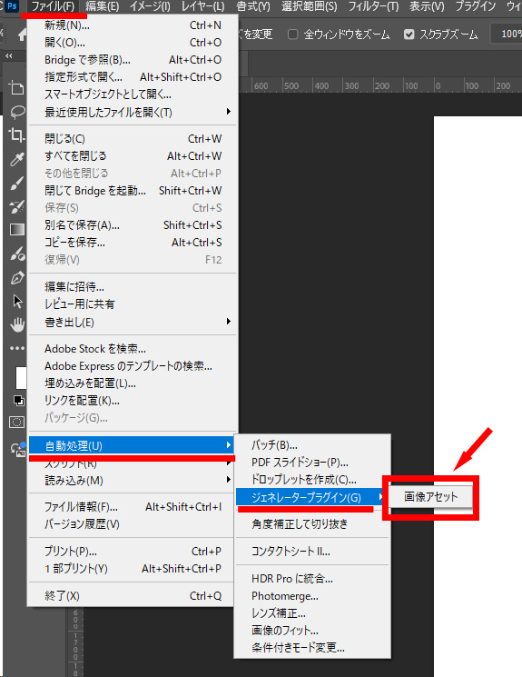The height and width of the screenshot is (677, 522).
Task: Choose プリント(P)...
Action: [132, 552]
